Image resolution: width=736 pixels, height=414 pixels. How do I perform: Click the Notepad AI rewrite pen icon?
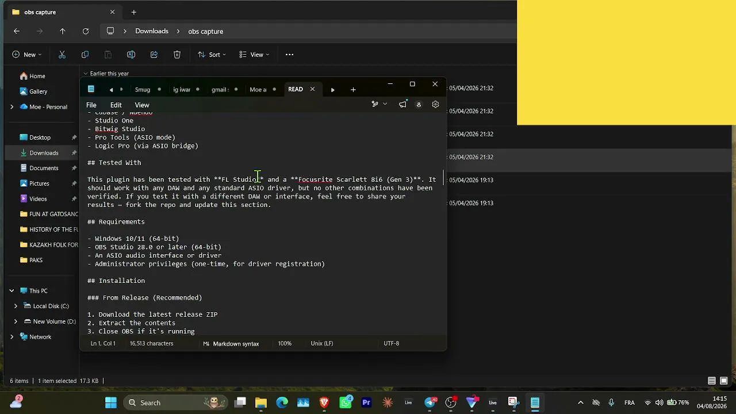tap(374, 104)
